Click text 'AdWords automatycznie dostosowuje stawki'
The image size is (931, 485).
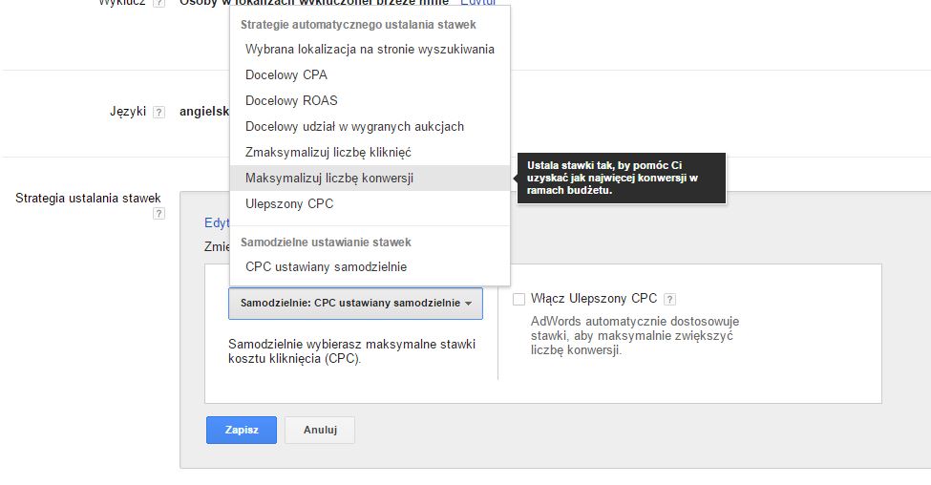coord(635,328)
